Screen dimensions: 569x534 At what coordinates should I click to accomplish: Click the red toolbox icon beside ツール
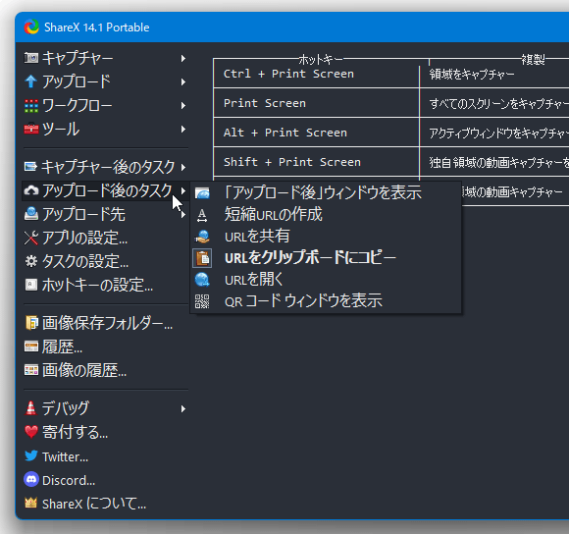coord(30,129)
